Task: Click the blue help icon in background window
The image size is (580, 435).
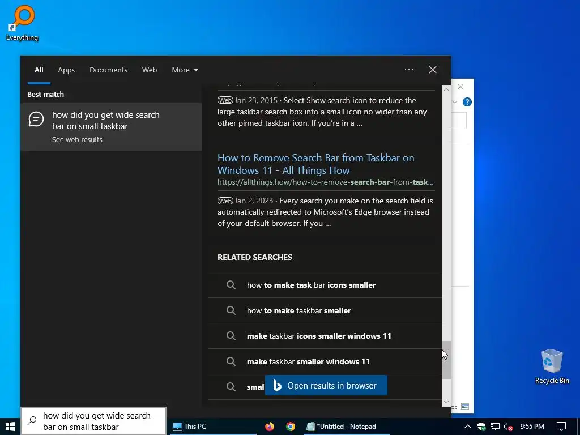Action: point(467,102)
